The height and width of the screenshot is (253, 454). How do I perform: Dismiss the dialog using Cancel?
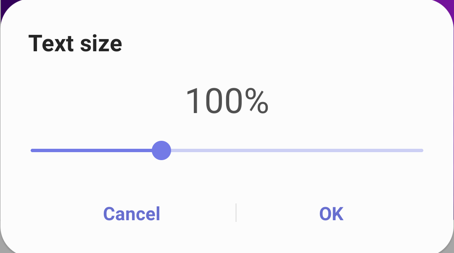pos(132,213)
